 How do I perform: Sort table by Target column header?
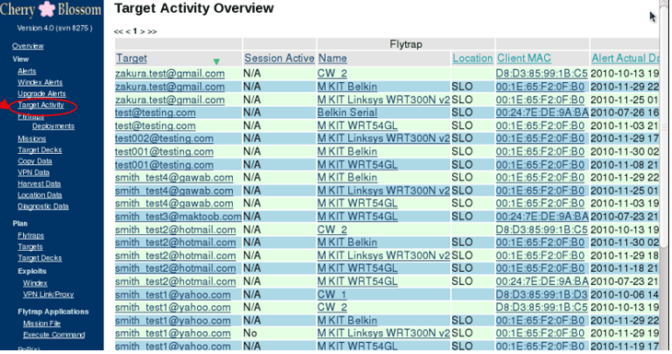click(132, 58)
